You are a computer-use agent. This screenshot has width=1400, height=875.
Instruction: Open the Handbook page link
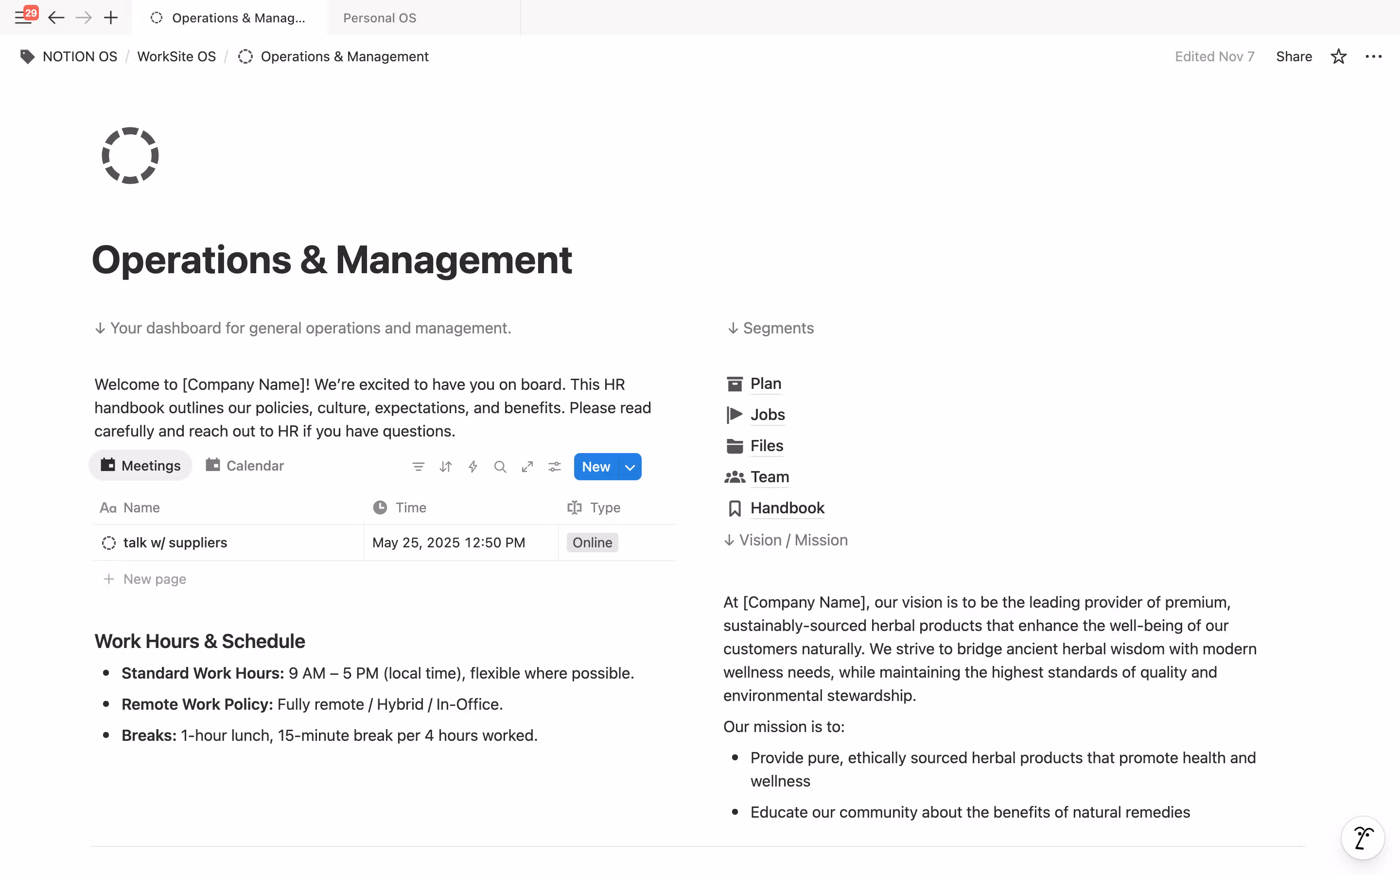[787, 507]
